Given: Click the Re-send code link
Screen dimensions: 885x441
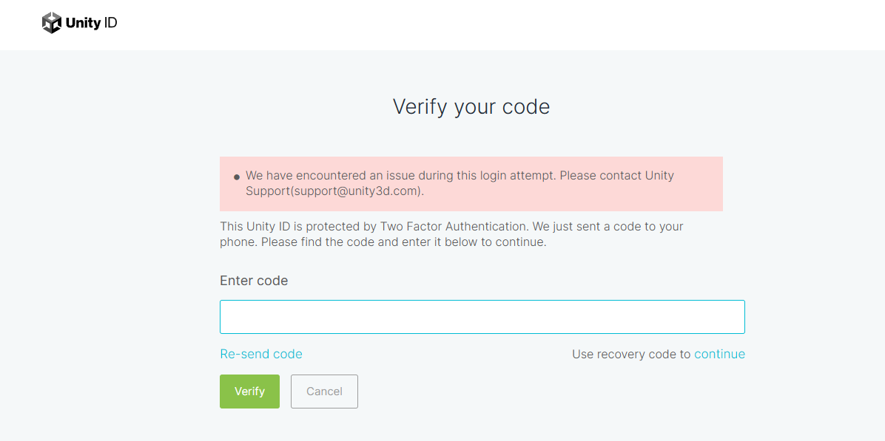Looking at the screenshot, I should [261, 354].
